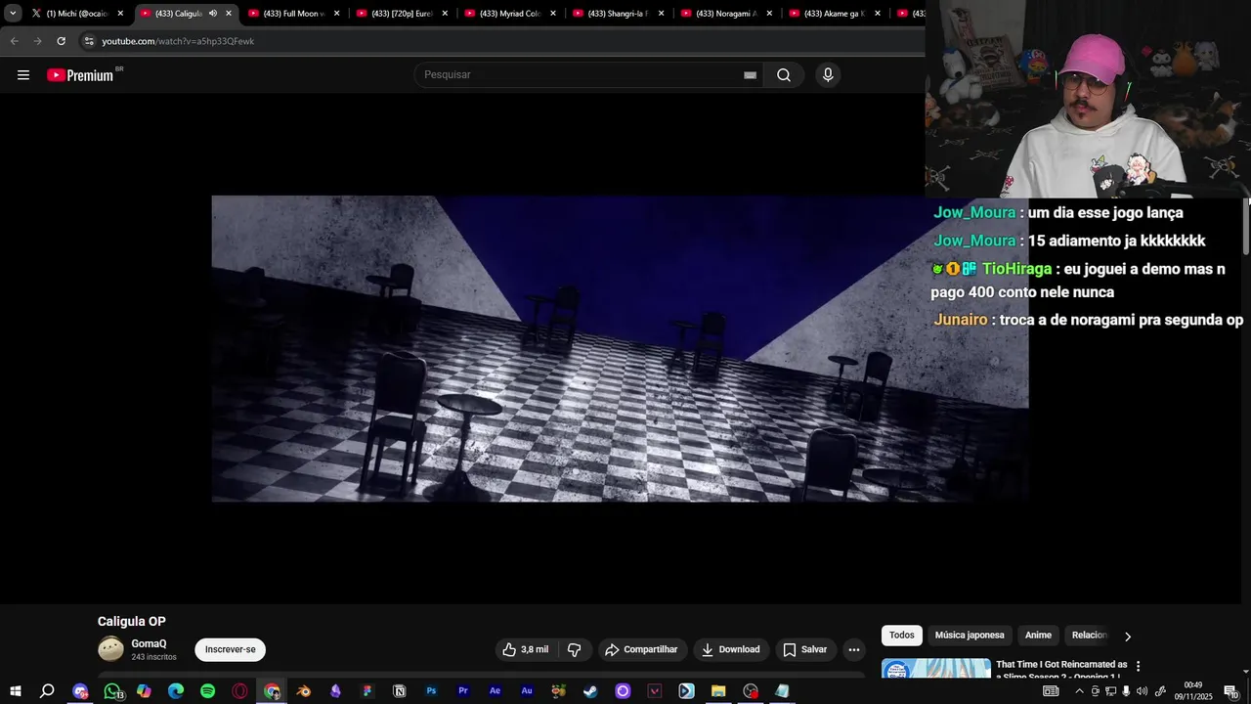Image resolution: width=1251 pixels, height=704 pixels.
Task: Launch Premiere Pro from taskbar
Action: pyautogui.click(x=463, y=691)
